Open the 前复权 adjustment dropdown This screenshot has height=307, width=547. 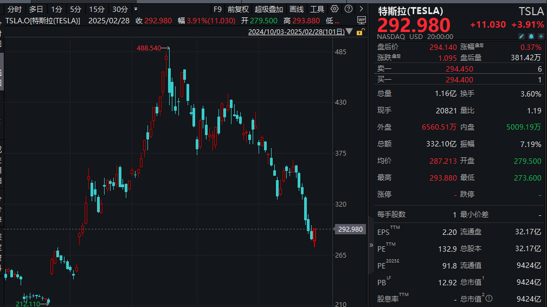[238, 9]
